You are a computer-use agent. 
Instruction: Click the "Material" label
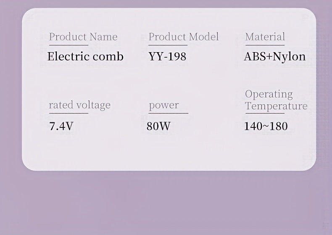click(x=265, y=37)
